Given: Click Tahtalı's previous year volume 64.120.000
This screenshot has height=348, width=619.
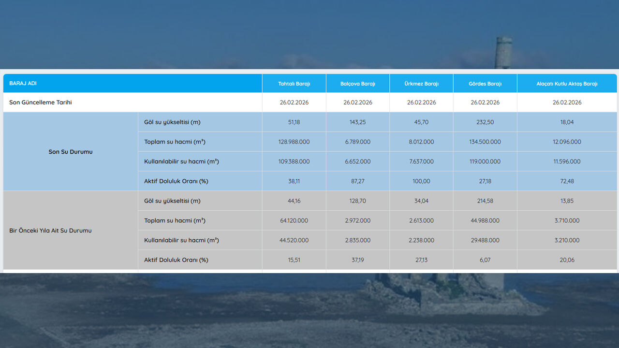Looking at the screenshot, I should click(x=294, y=220).
